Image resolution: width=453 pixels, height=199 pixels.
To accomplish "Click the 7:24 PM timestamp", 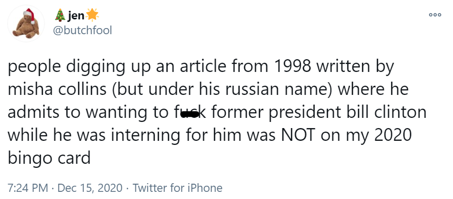I will pos(28,188).
